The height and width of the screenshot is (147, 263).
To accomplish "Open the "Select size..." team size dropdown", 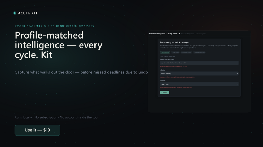I will click(199, 84).
